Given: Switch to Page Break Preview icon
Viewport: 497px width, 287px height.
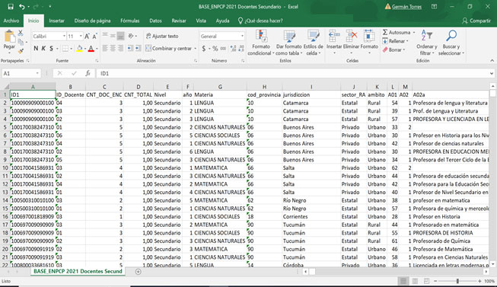Looking at the screenshot, I should point(427,281).
